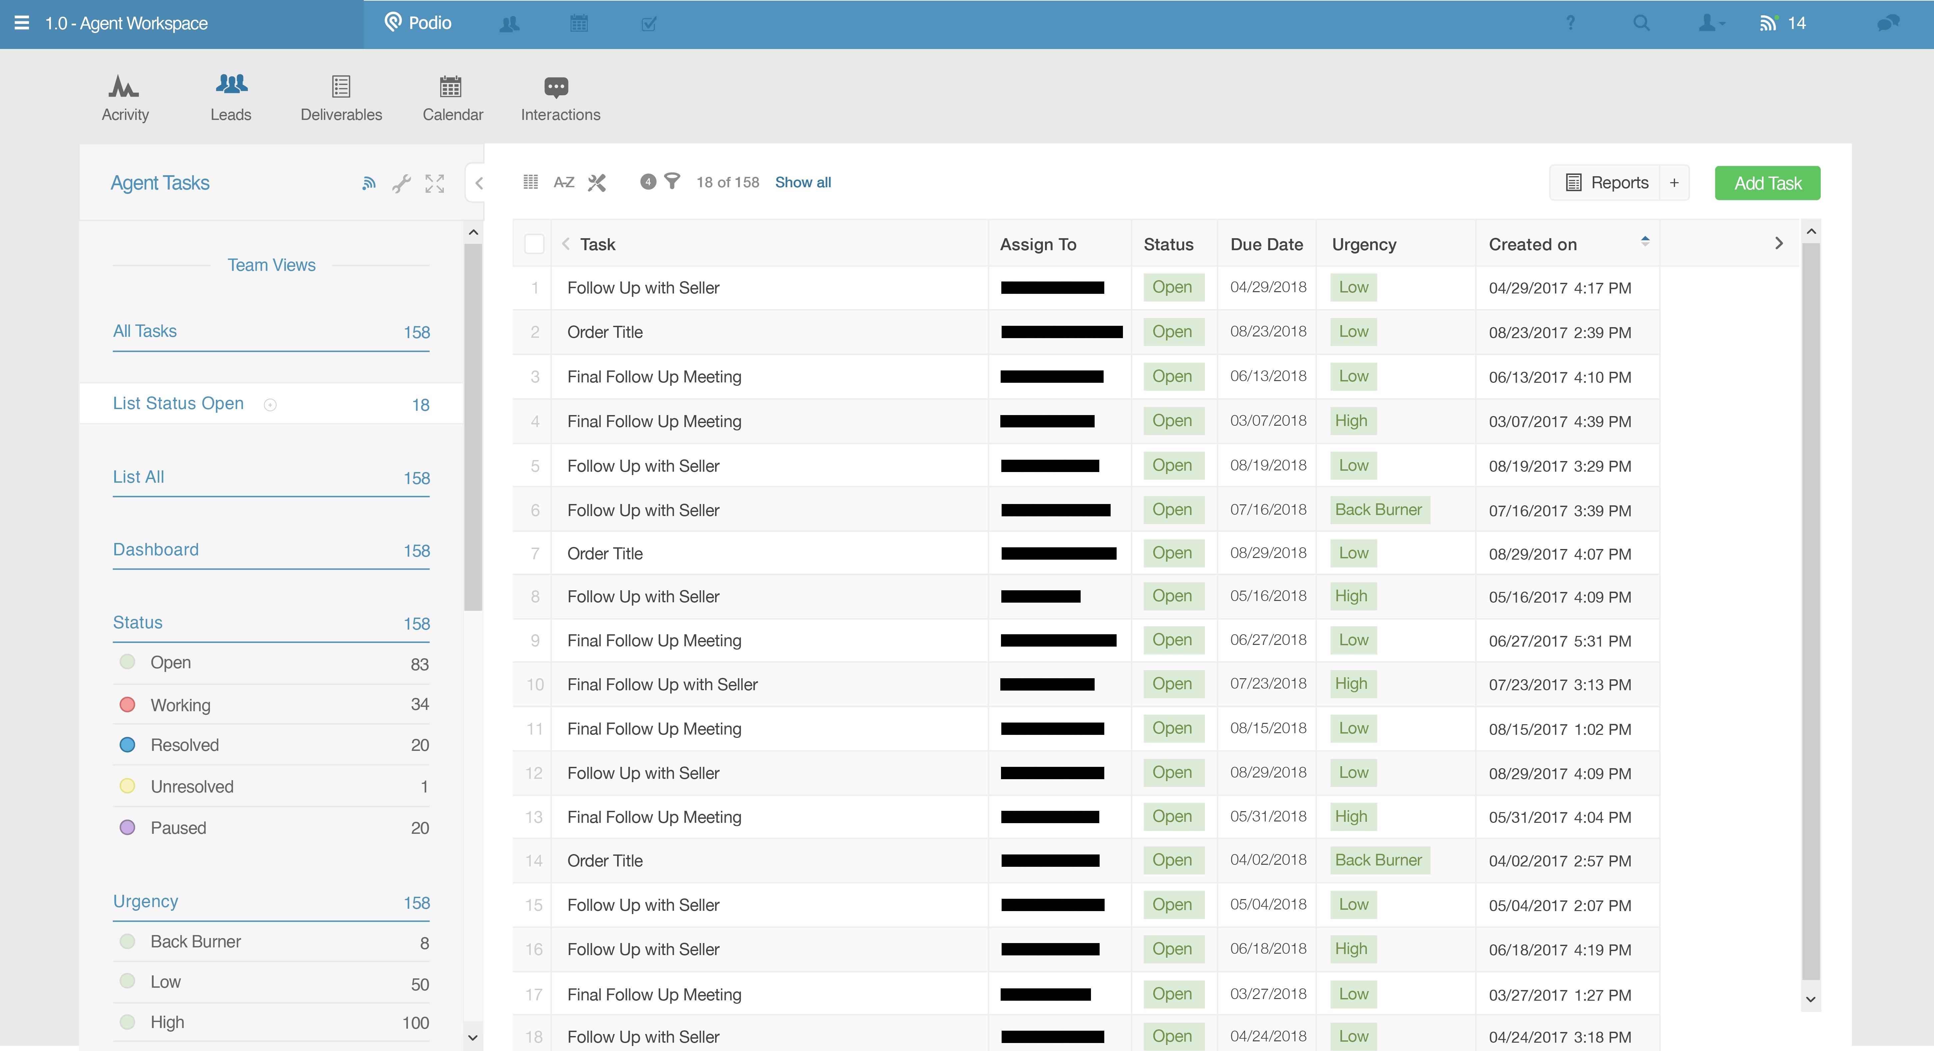
Task: Open Agent Tasks wrench settings
Action: [x=402, y=183]
